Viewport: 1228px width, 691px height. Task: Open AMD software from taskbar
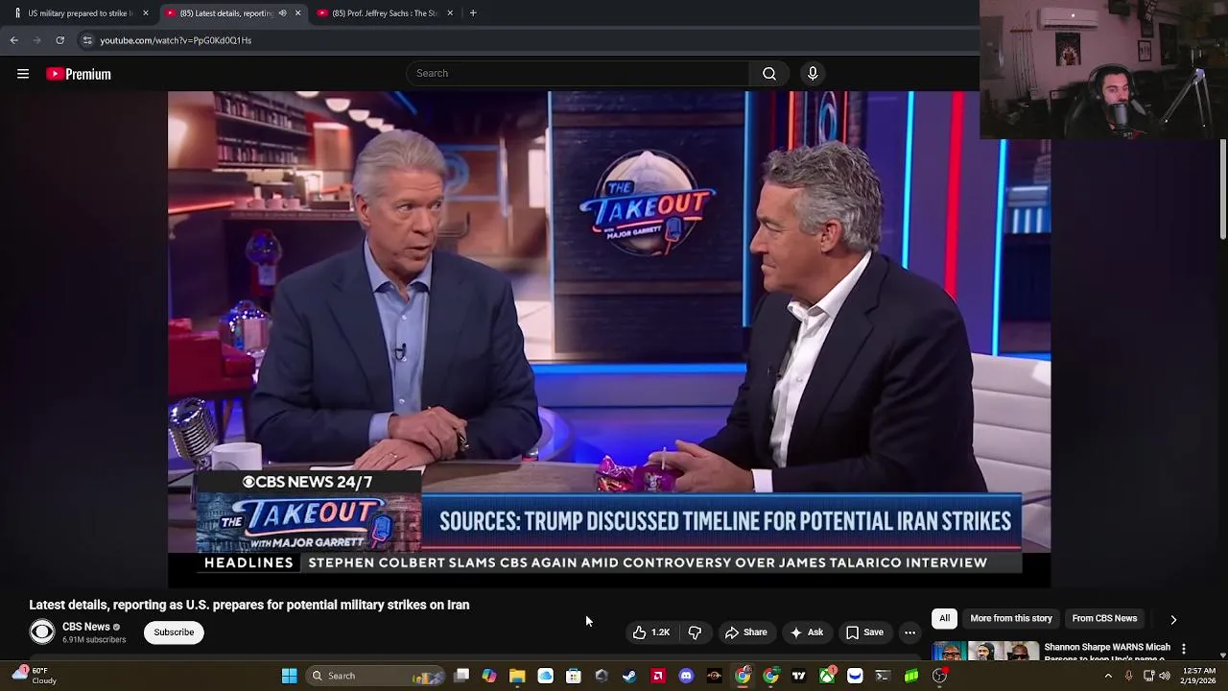coord(658,676)
